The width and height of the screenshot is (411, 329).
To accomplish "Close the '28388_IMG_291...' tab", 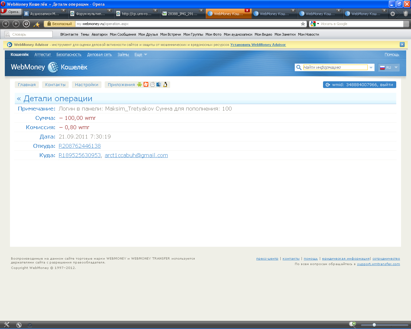I will [x=201, y=10].
